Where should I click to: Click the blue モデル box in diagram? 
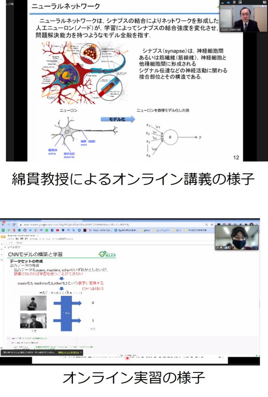[66, 313]
